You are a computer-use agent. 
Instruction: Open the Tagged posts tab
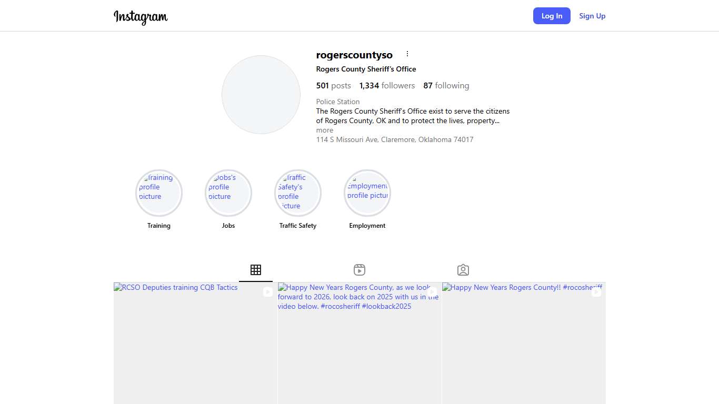[463, 270]
